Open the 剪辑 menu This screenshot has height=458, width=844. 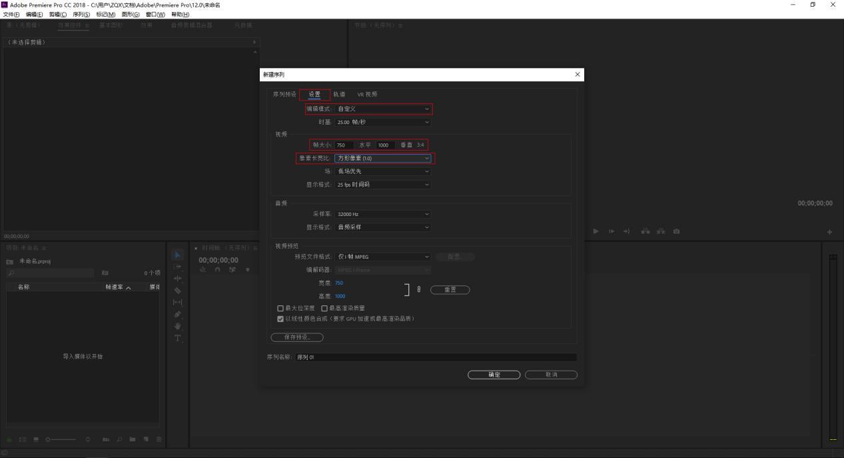[58, 14]
